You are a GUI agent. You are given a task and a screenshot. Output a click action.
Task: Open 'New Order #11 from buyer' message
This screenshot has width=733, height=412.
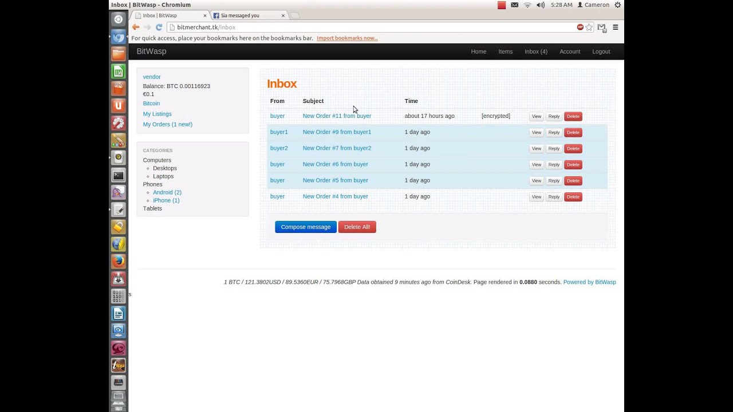(337, 116)
